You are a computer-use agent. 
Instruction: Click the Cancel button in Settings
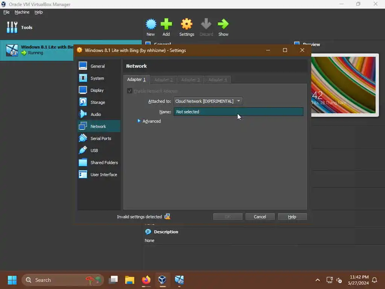point(260,217)
